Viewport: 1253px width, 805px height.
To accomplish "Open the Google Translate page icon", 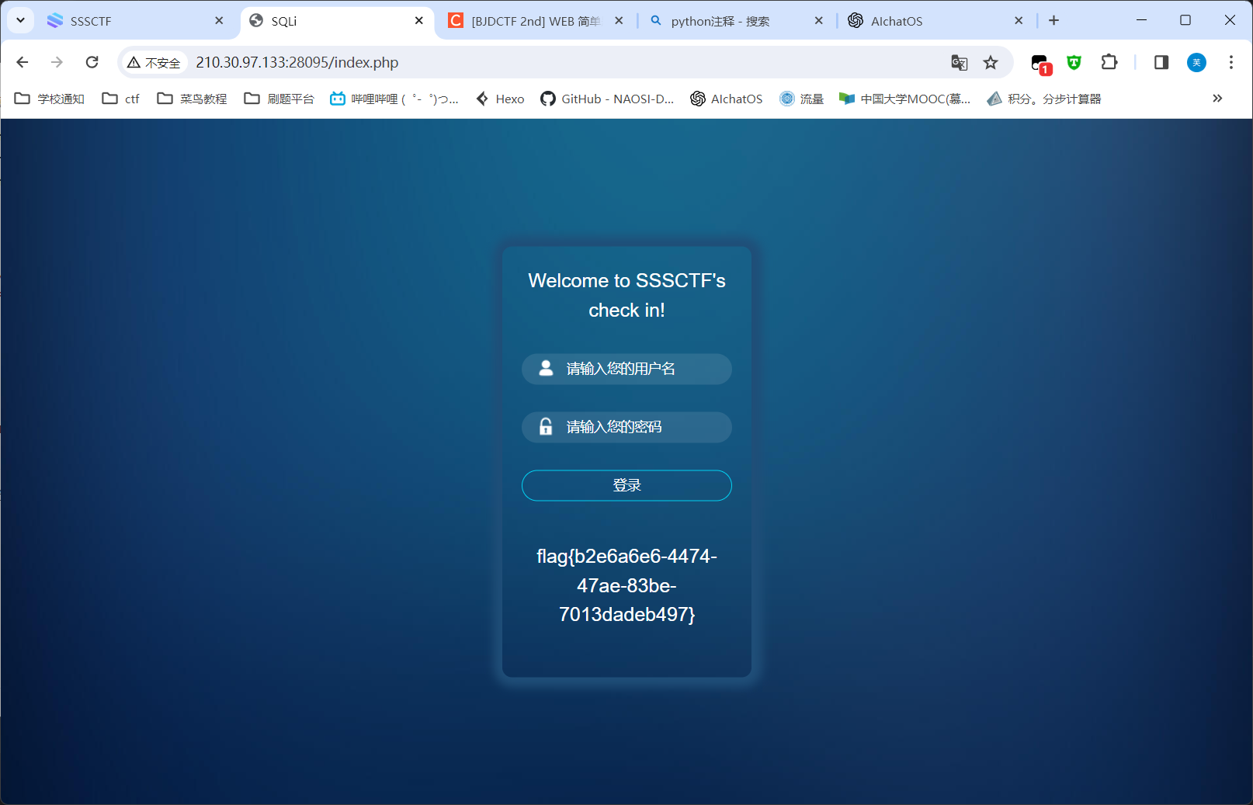I will (x=959, y=62).
